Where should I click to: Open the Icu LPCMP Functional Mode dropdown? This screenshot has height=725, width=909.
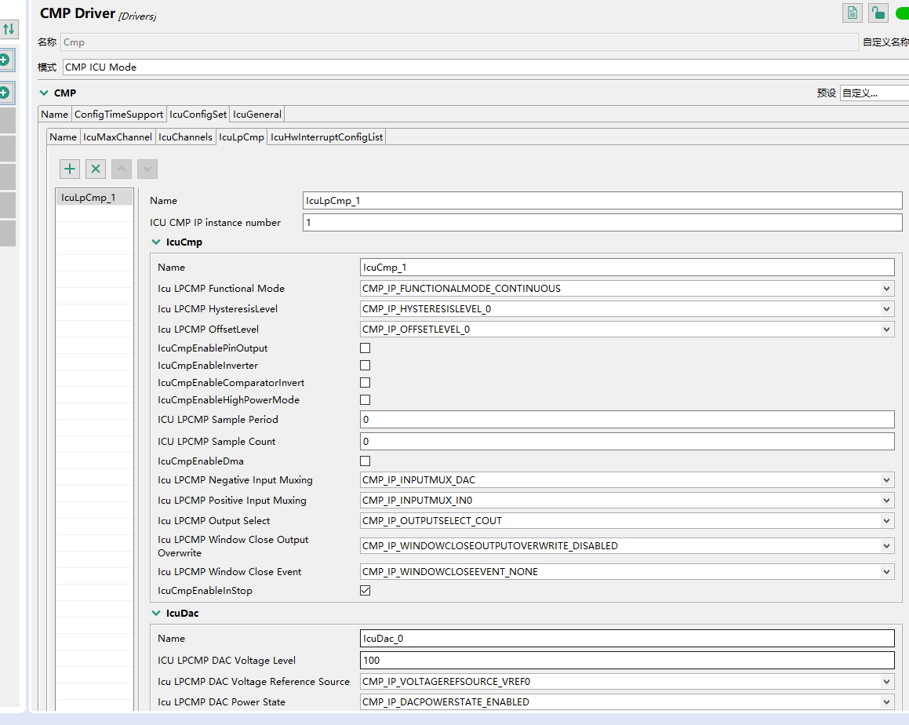pyautogui.click(x=627, y=289)
